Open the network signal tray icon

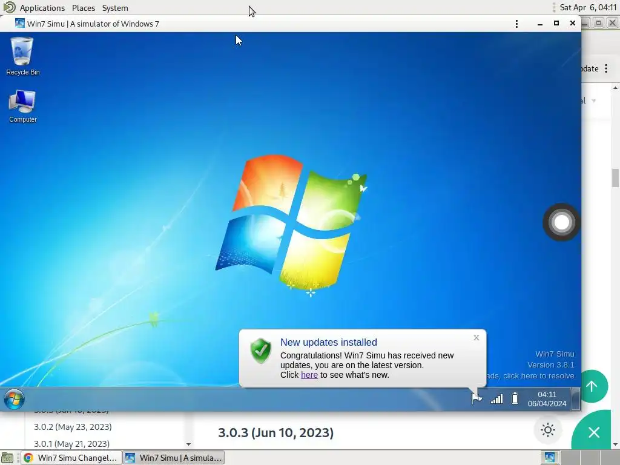(x=496, y=398)
